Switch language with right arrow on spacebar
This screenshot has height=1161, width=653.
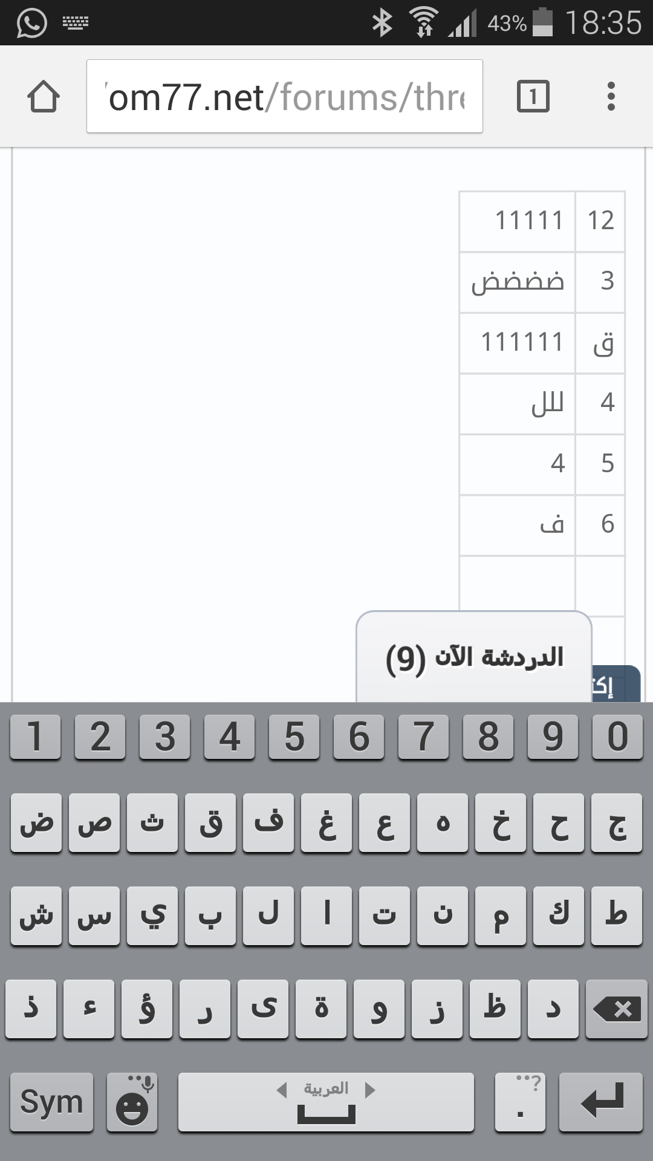(x=370, y=1090)
